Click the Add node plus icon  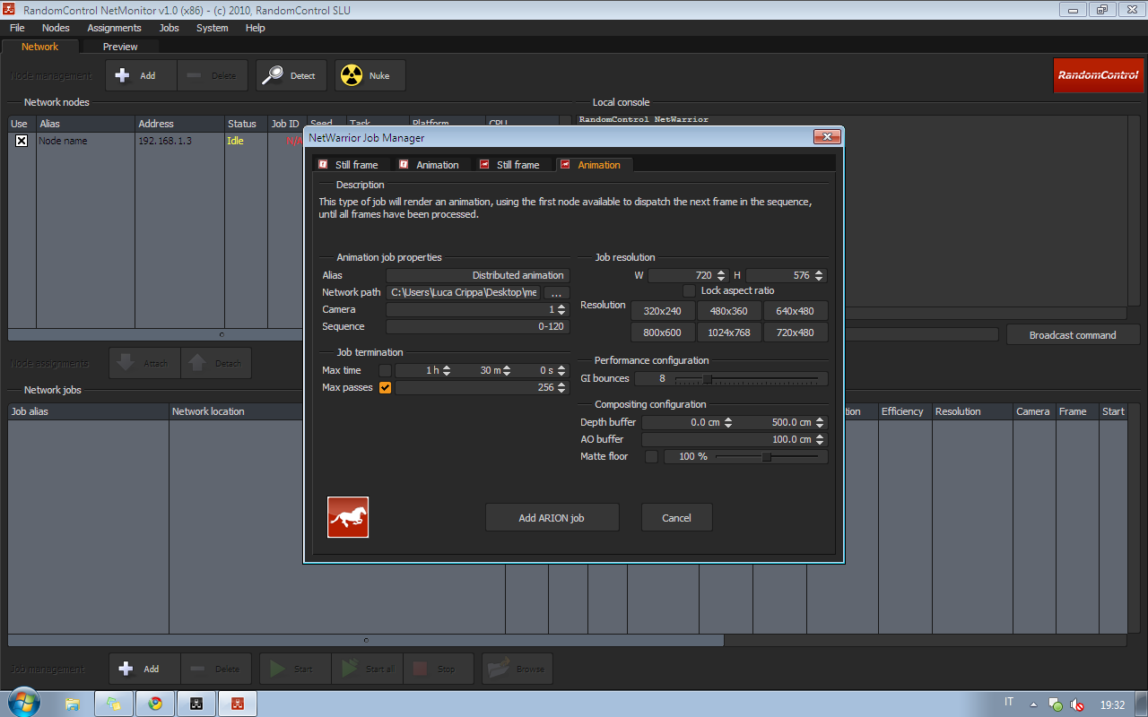pyautogui.click(x=123, y=75)
